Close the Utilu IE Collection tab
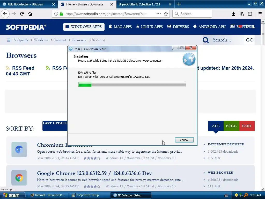The image size is (265, 199). click(54, 4)
